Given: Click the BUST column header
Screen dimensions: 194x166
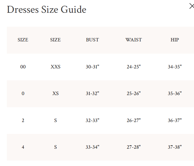Looking at the screenshot, I should click(x=92, y=40).
